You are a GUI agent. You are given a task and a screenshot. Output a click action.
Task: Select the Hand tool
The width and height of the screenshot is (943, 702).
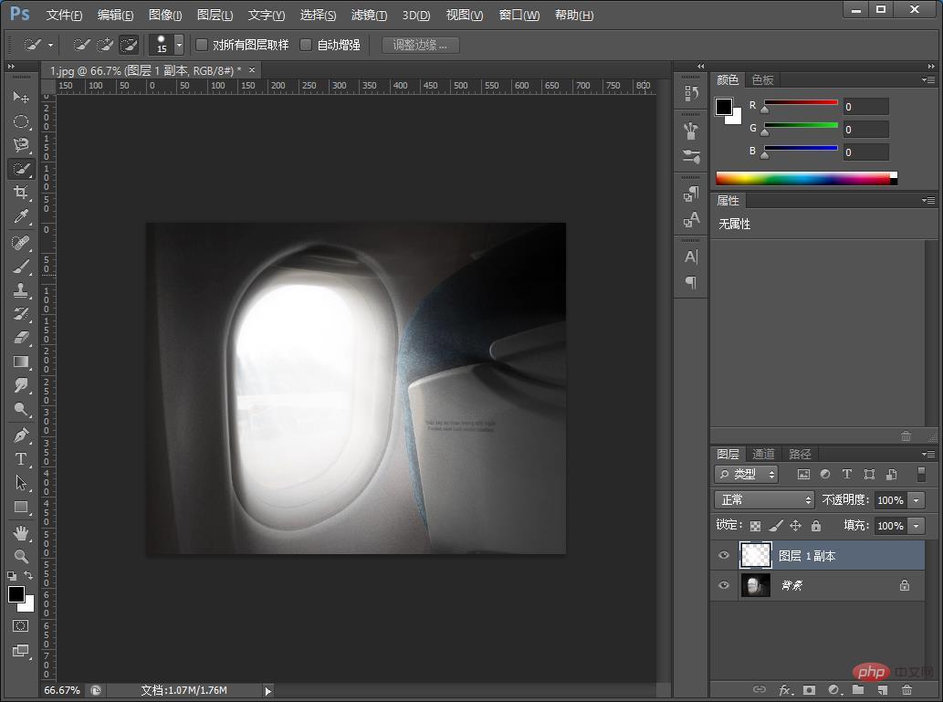21,532
